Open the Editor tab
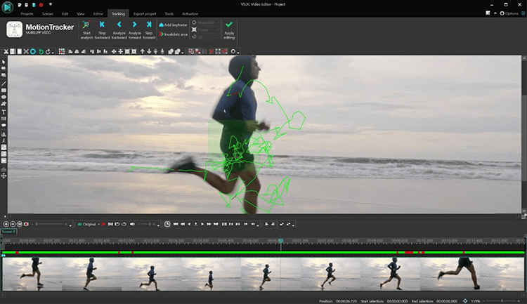The height and width of the screenshot is (304, 527). pos(98,13)
